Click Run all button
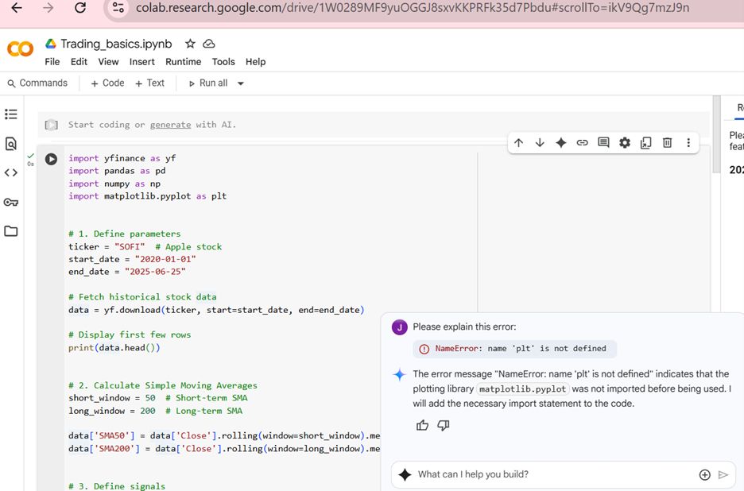Image resolution: width=744 pixels, height=491 pixels. pos(208,83)
